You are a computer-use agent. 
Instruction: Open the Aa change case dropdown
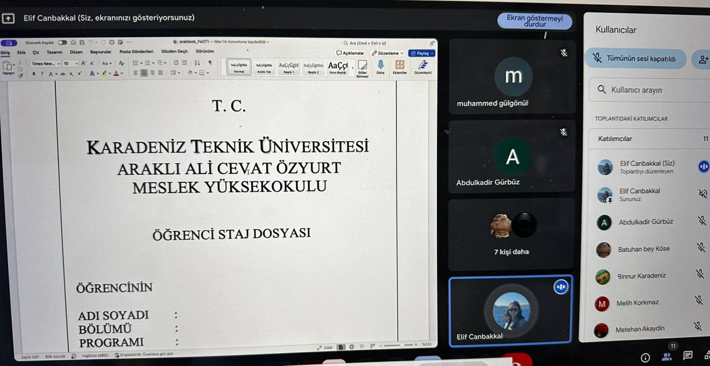pos(106,63)
